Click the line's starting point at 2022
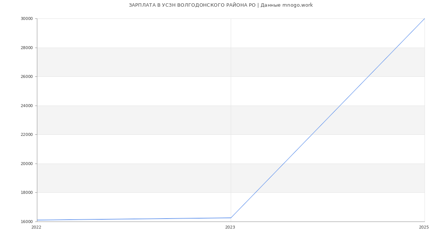The width and height of the screenshot is (443, 240). coord(37,220)
